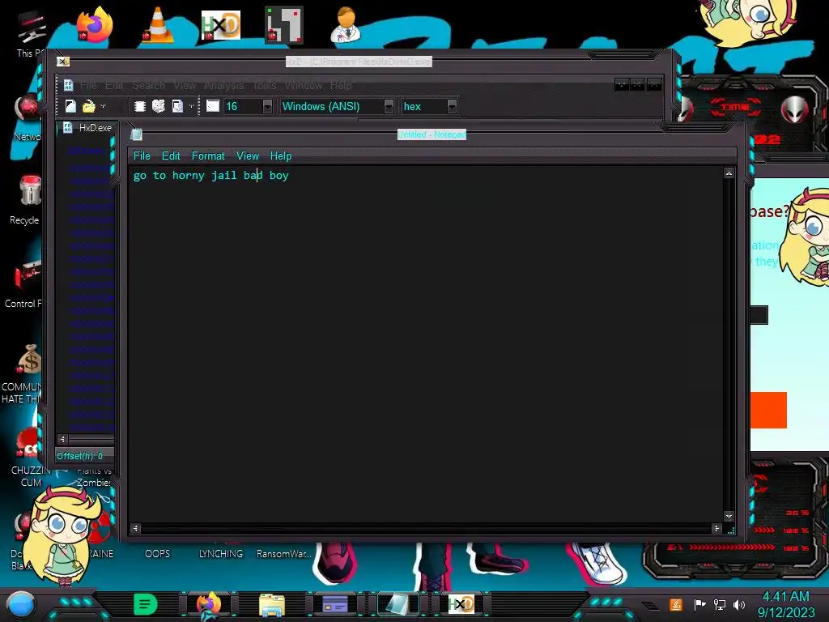Click the volume speaker tray icon

[x=739, y=604]
